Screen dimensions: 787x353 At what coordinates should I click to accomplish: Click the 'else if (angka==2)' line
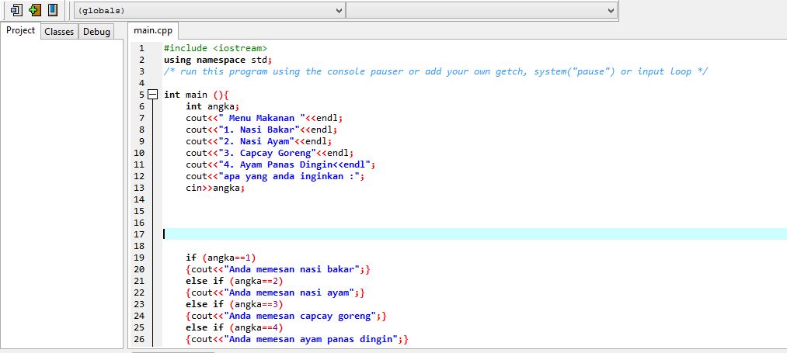pos(235,280)
